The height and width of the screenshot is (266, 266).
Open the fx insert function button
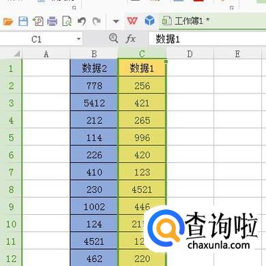tap(130, 39)
